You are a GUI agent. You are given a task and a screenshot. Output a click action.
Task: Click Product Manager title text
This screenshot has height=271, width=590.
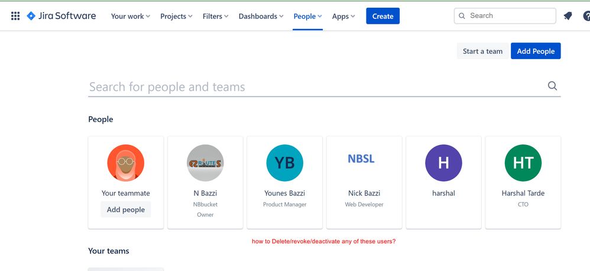click(284, 204)
